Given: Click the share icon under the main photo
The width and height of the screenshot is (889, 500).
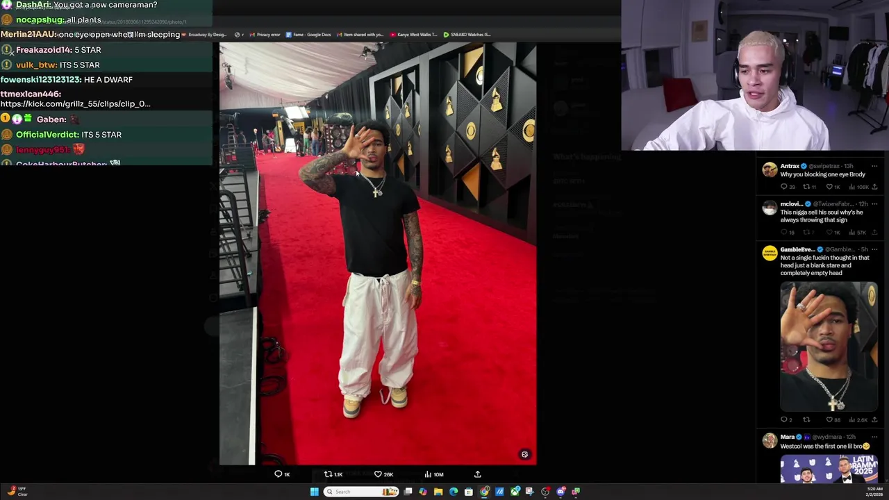Looking at the screenshot, I should point(477,474).
